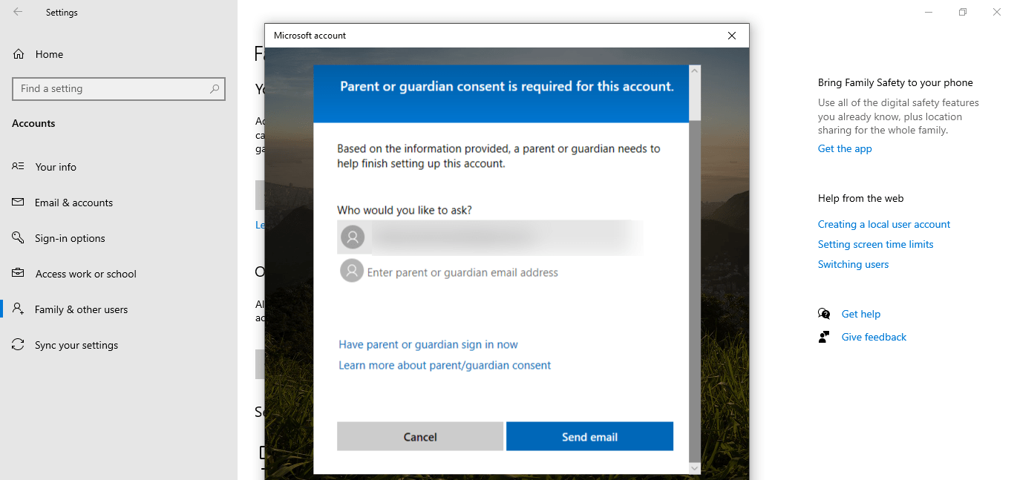Click the Send email button
The height and width of the screenshot is (480, 1014).
(x=589, y=437)
